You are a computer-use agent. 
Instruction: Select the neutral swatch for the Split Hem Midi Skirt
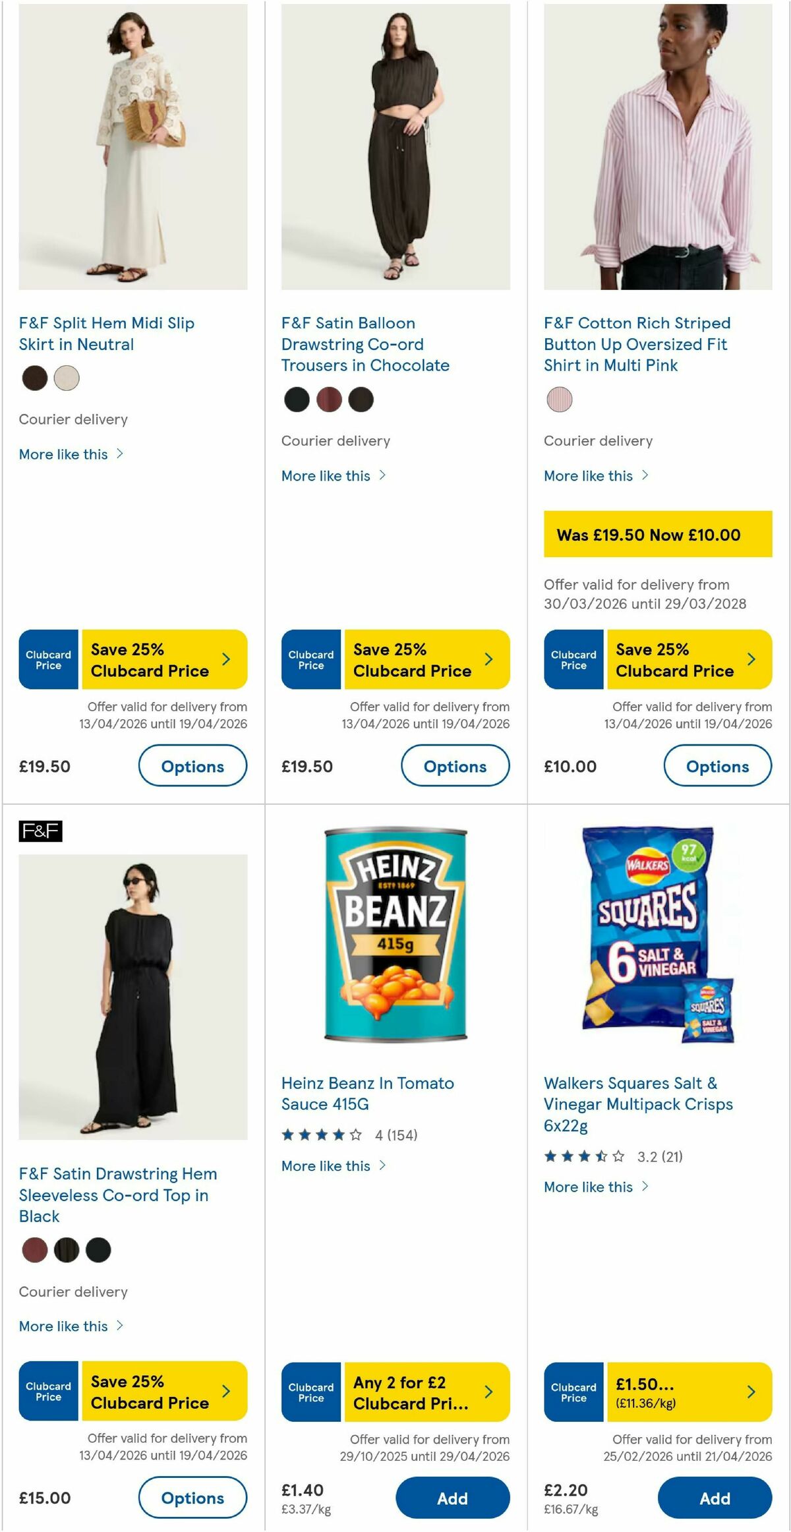coord(66,379)
